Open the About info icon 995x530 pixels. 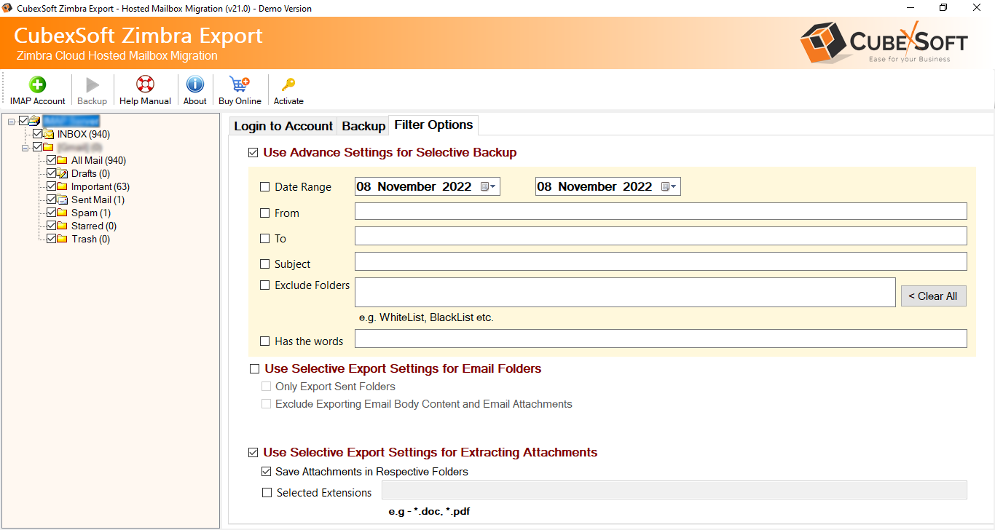(x=195, y=84)
